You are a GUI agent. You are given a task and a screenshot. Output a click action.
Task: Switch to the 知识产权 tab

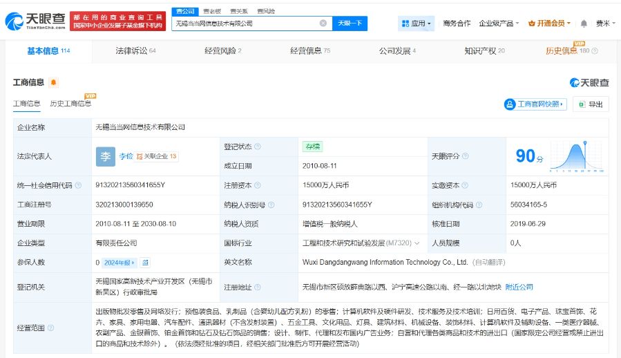[x=484, y=50]
